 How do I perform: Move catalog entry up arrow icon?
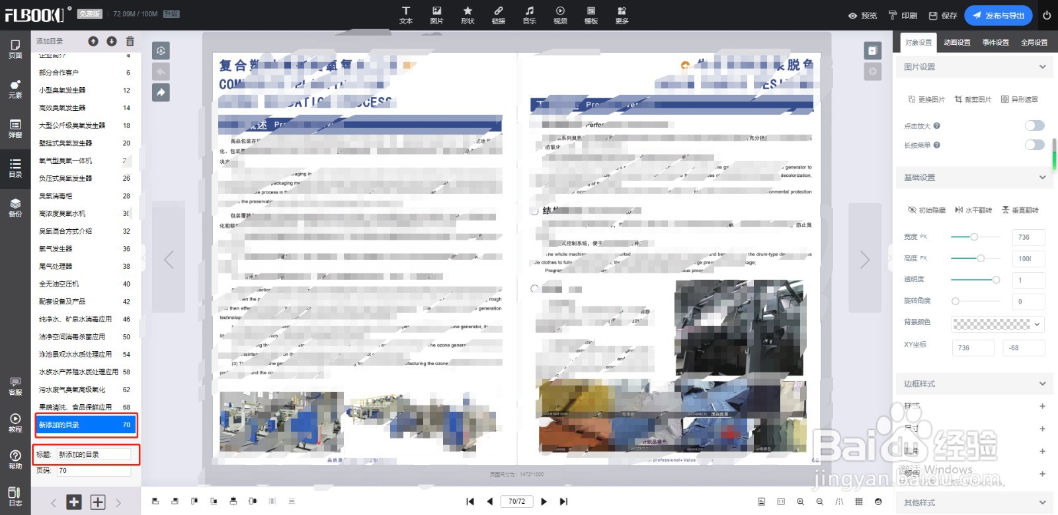tap(93, 41)
